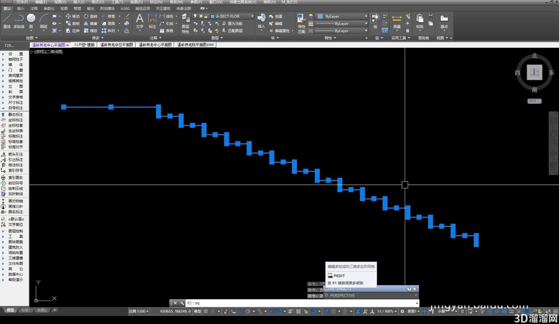
Task: Click 置为当前 set current layer
Action: pos(232,24)
